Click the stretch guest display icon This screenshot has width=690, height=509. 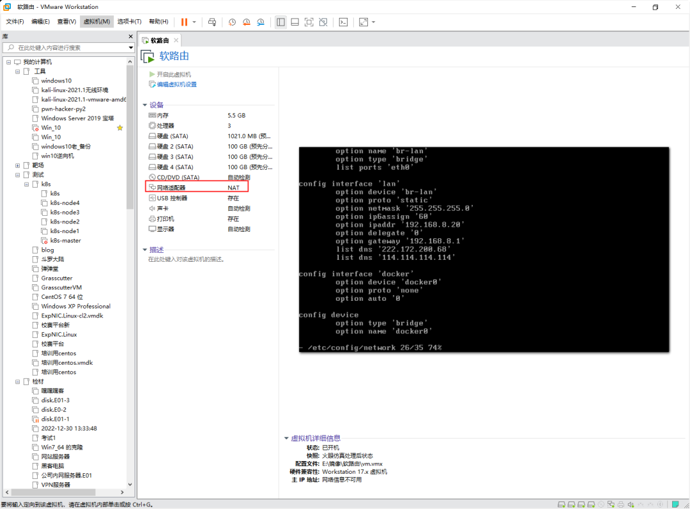(364, 22)
